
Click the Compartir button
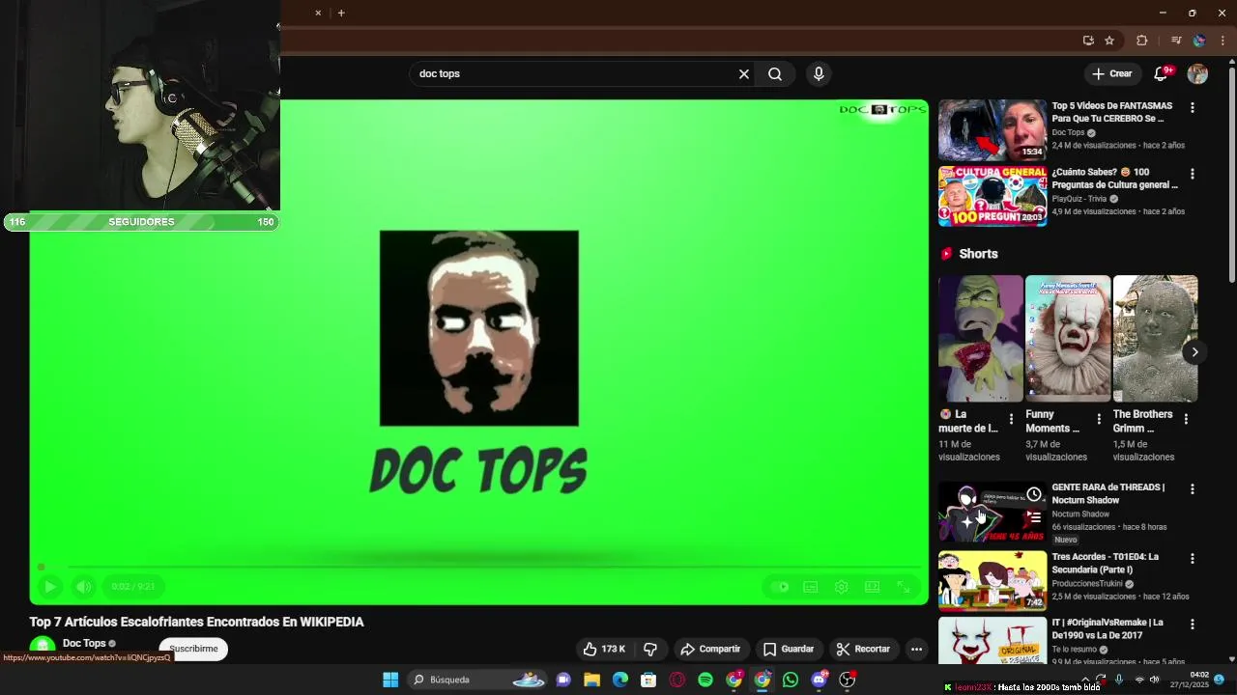pos(710,650)
